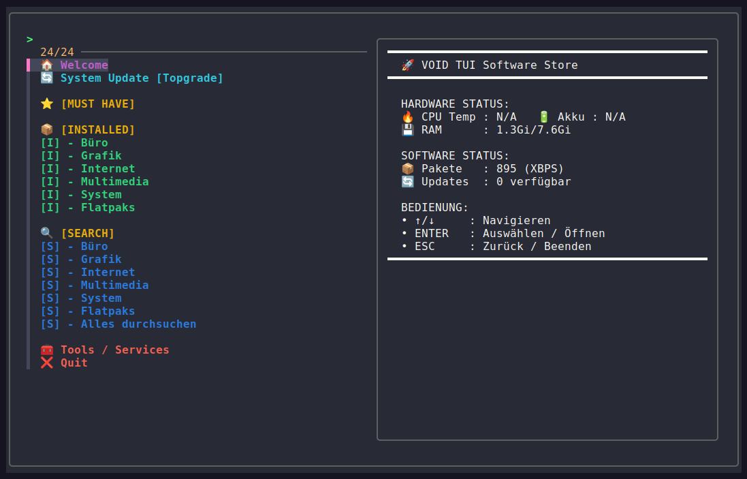The width and height of the screenshot is (747, 479).
Task: Click the package icon next to Pakete count
Action: coord(407,168)
